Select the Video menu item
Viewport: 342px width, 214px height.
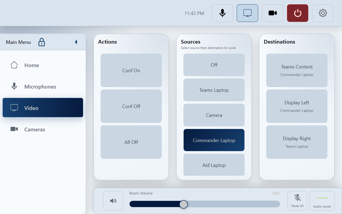point(43,108)
